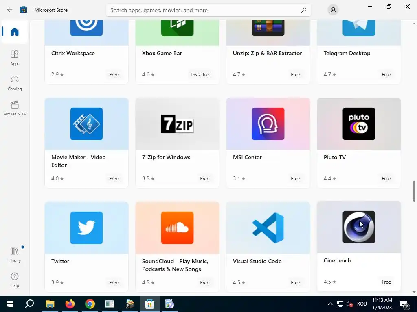Open the Windows Start menu
The width and height of the screenshot is (417, 312).
click(x=10, y=304)
